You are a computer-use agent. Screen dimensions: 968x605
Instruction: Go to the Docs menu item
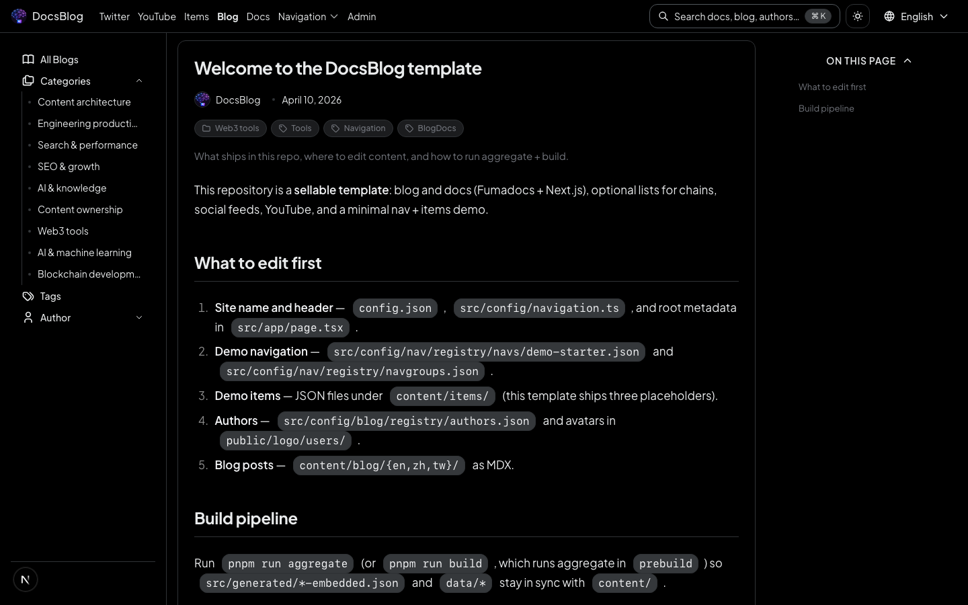(257, 16)
